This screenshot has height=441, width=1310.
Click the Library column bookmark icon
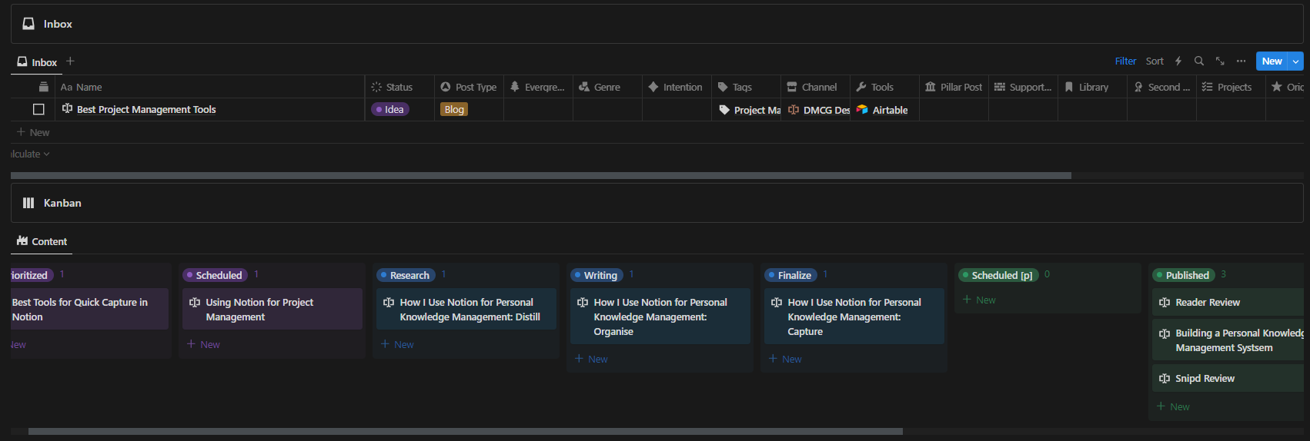click(x=1069, y=87)
